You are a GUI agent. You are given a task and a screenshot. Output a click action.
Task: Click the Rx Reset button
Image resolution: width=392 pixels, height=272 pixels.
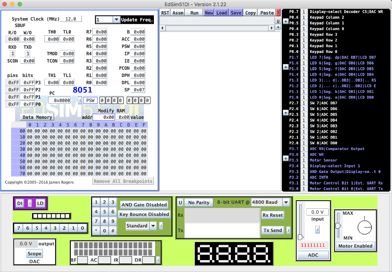coord(273,215)
